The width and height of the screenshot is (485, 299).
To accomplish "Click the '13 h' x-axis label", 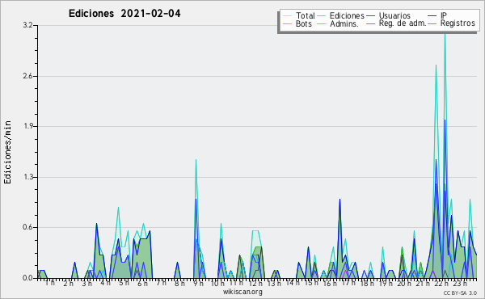I will coord(274,283).
